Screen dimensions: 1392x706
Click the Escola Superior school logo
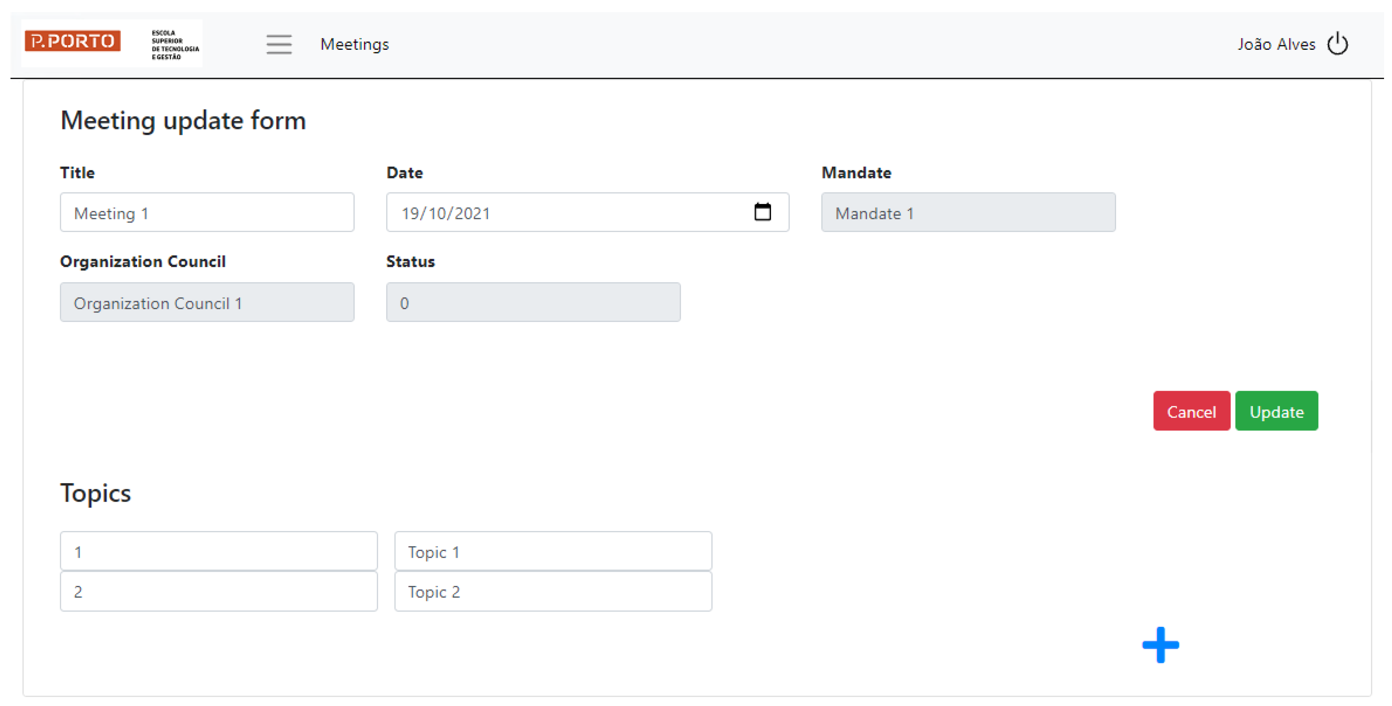coord(174,44)
